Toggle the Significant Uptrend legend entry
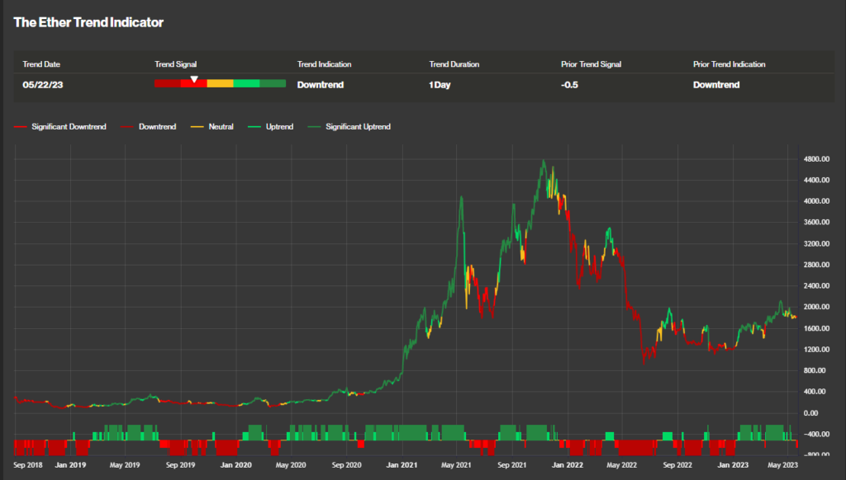846x480 pixels. click(349, 127)
